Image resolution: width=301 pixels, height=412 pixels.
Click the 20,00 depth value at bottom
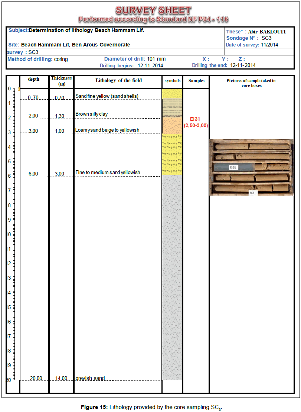(x=36, y=378)
